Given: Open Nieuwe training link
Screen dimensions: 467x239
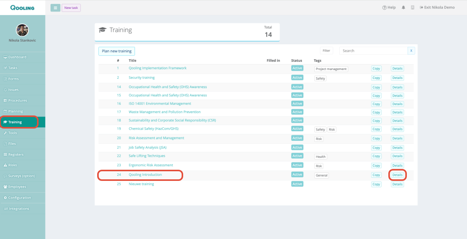Looking at the screenshot, I should coord(141,184).
